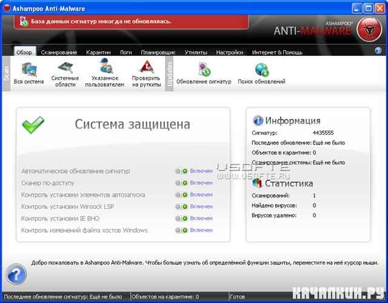Launch the Системные области scan icon
This screenshot has width=388, height=303.
click(65, 67)
